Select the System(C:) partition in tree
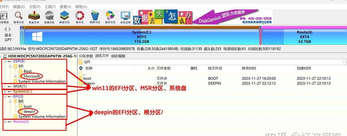The image size is (347, 136). click(23, 91)
